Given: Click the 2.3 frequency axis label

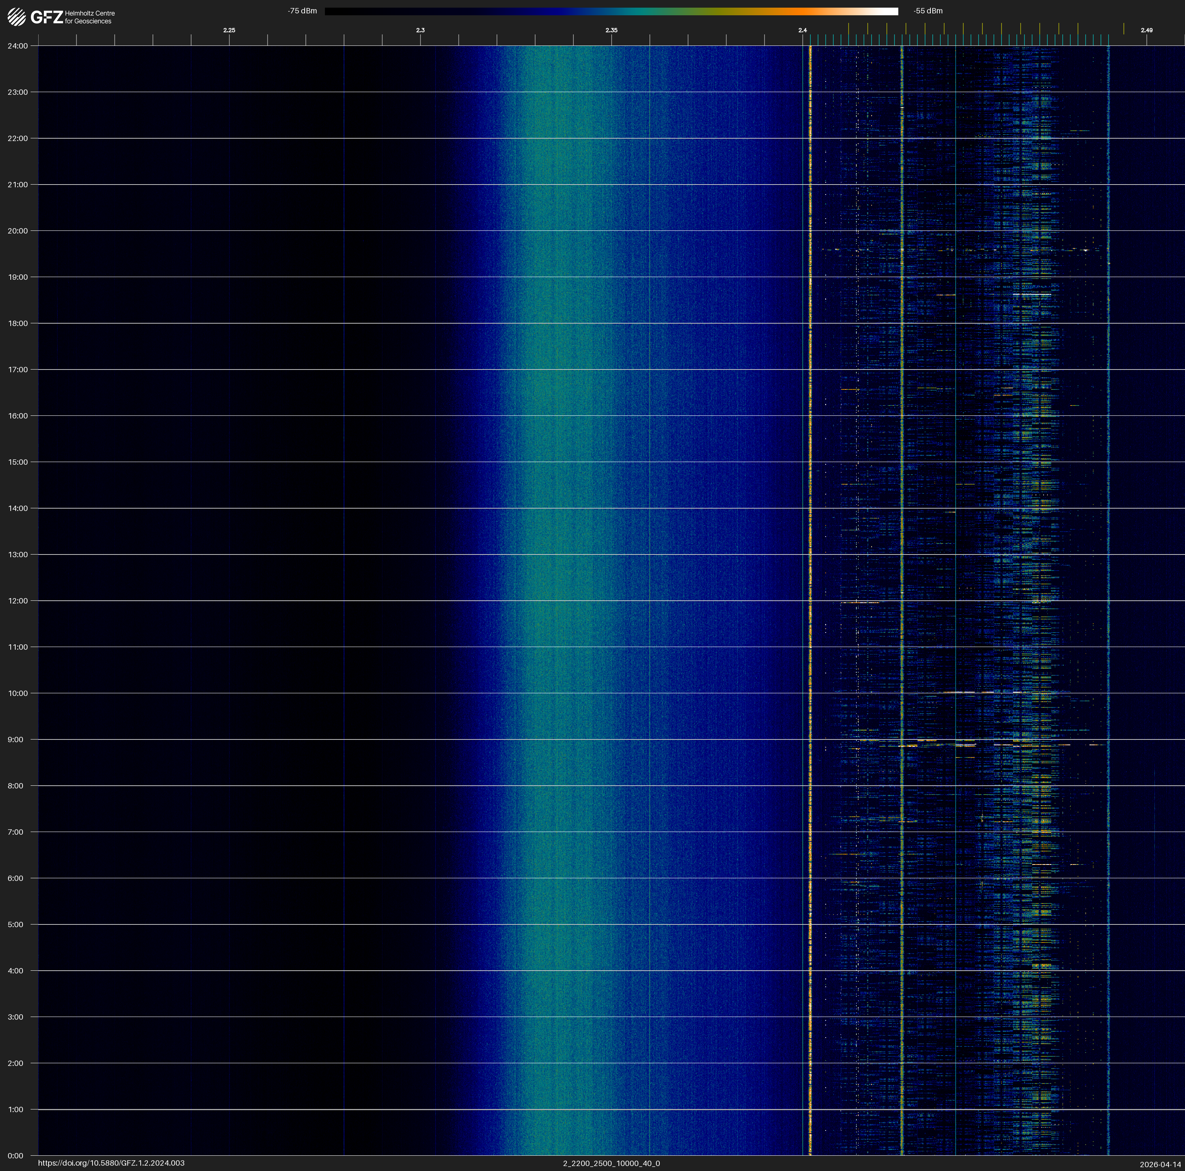Looking at the screenshot, I should tap(420, 30).
